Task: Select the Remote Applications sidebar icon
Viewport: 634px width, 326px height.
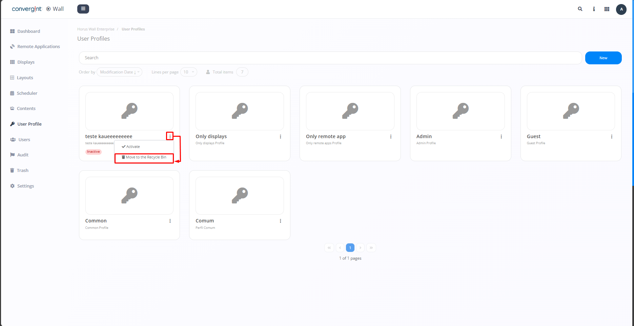Action: 12,46
